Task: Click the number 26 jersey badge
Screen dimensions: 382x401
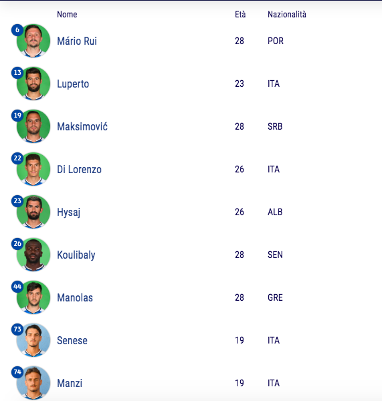Action: 17,243
